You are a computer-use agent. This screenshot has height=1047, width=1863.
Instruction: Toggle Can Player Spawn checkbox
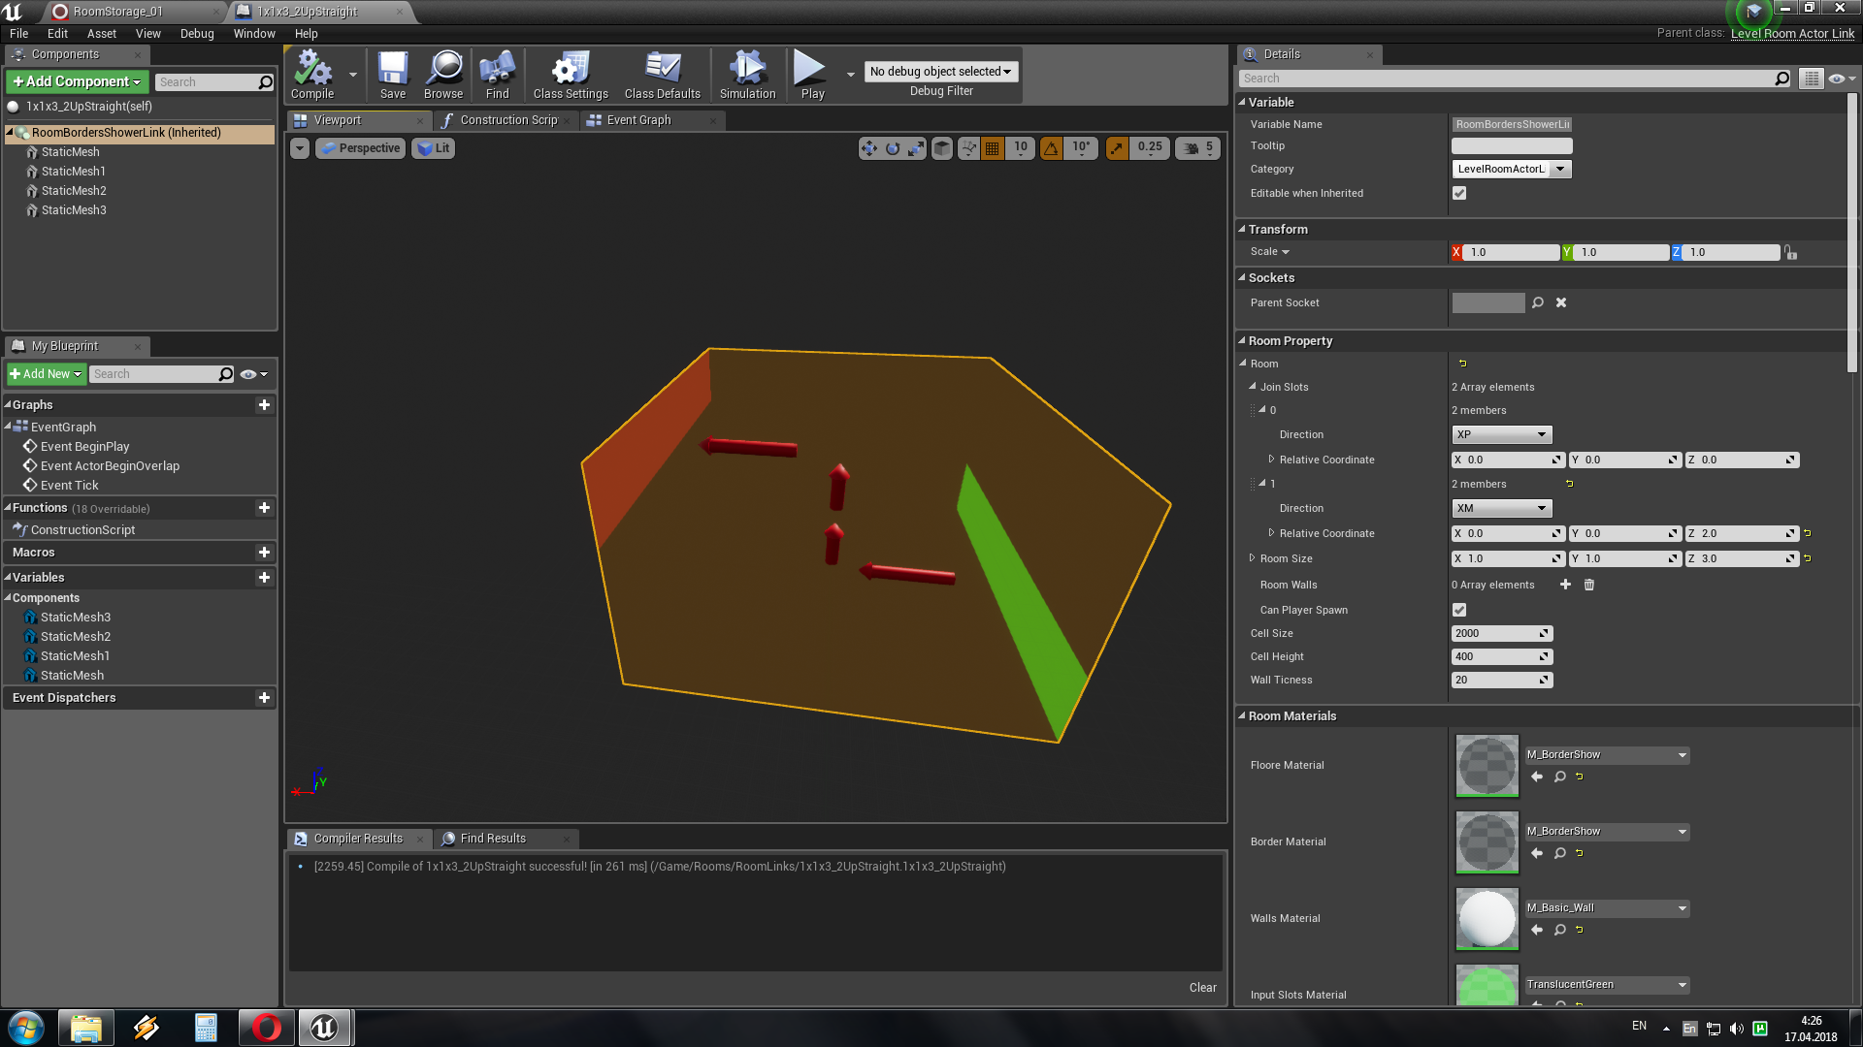pyautogui.click(x=1459, y=610)
